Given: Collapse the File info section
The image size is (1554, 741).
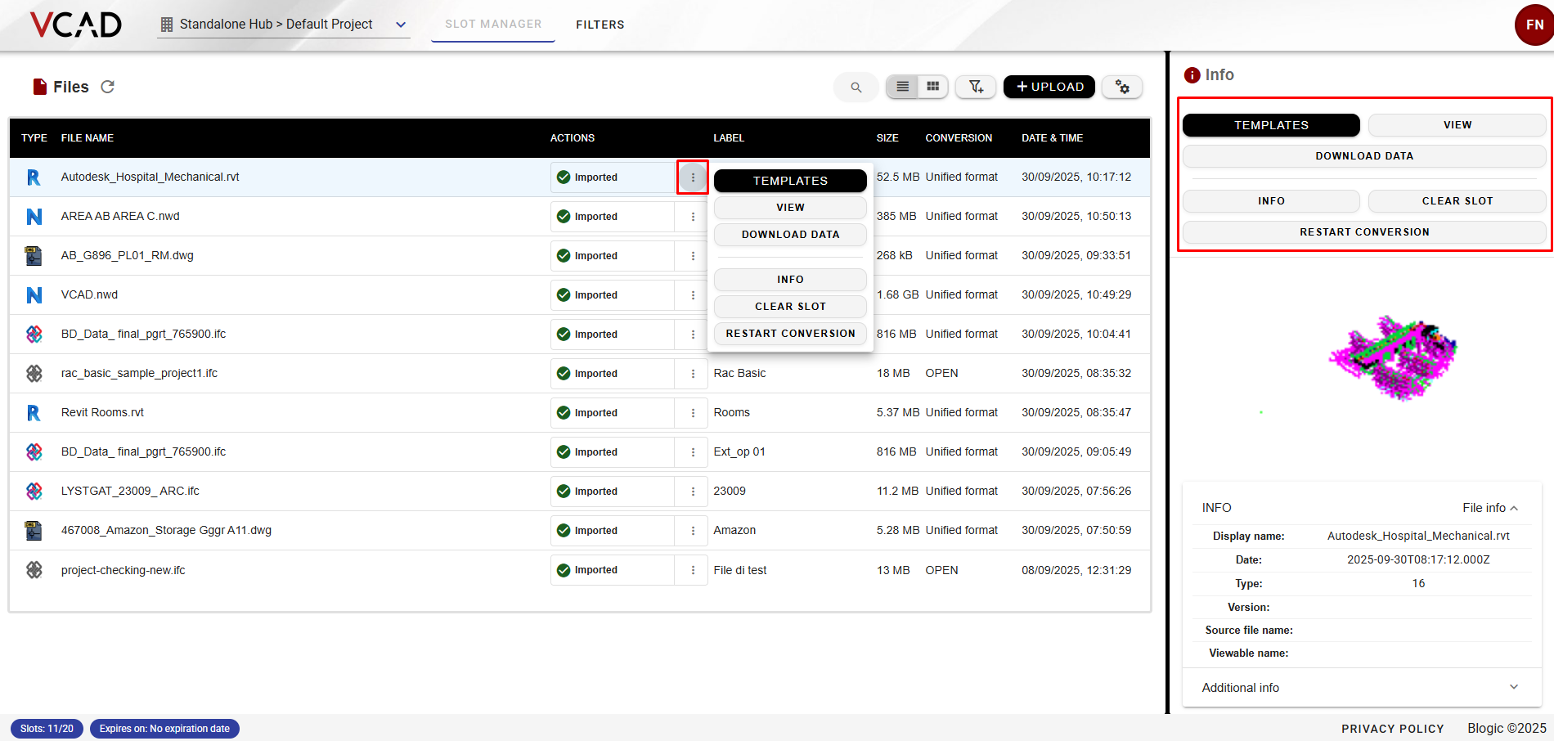Looking at the screenshot, I should click(1490, 508).
